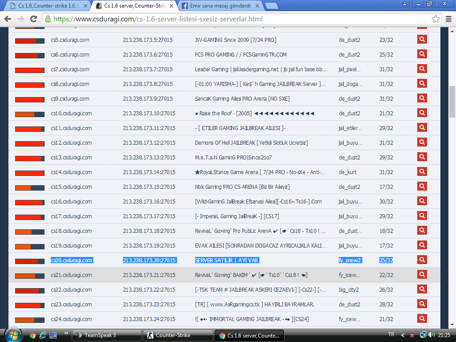
Task: Open Windows Start orb
Action: tap(13, 335)
